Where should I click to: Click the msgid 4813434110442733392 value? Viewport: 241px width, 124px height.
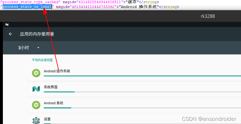coord(94,7)
